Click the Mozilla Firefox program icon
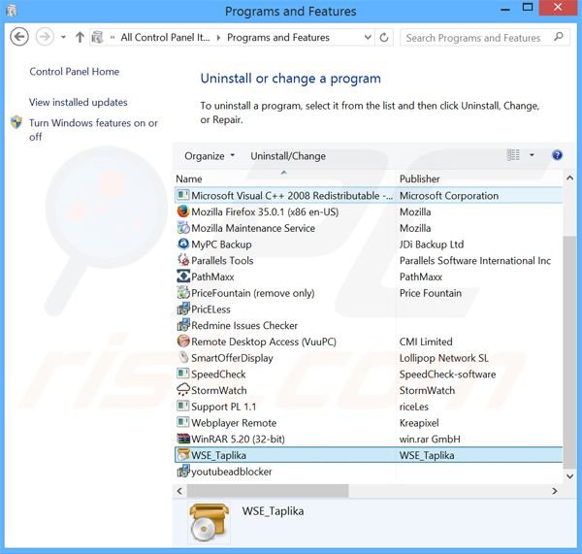This screenshot has height=554, width=582. pos(183,212)
